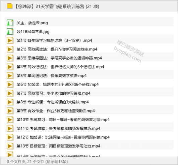Select file name 关主，放走丢.png
The height and width of the screenshot is (165, 178).
click(32, 23)
